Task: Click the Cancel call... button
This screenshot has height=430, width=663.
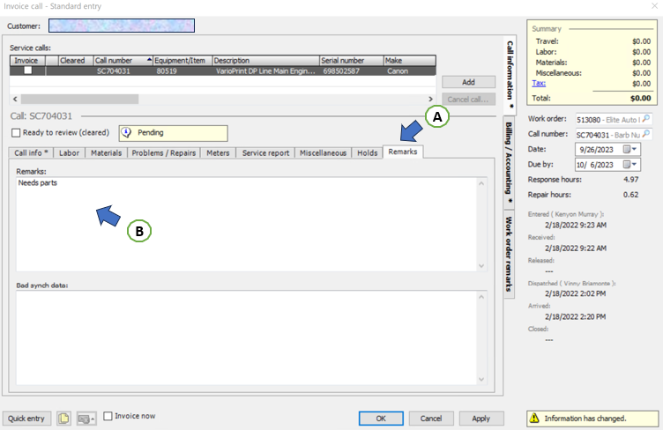Action: 468,100
